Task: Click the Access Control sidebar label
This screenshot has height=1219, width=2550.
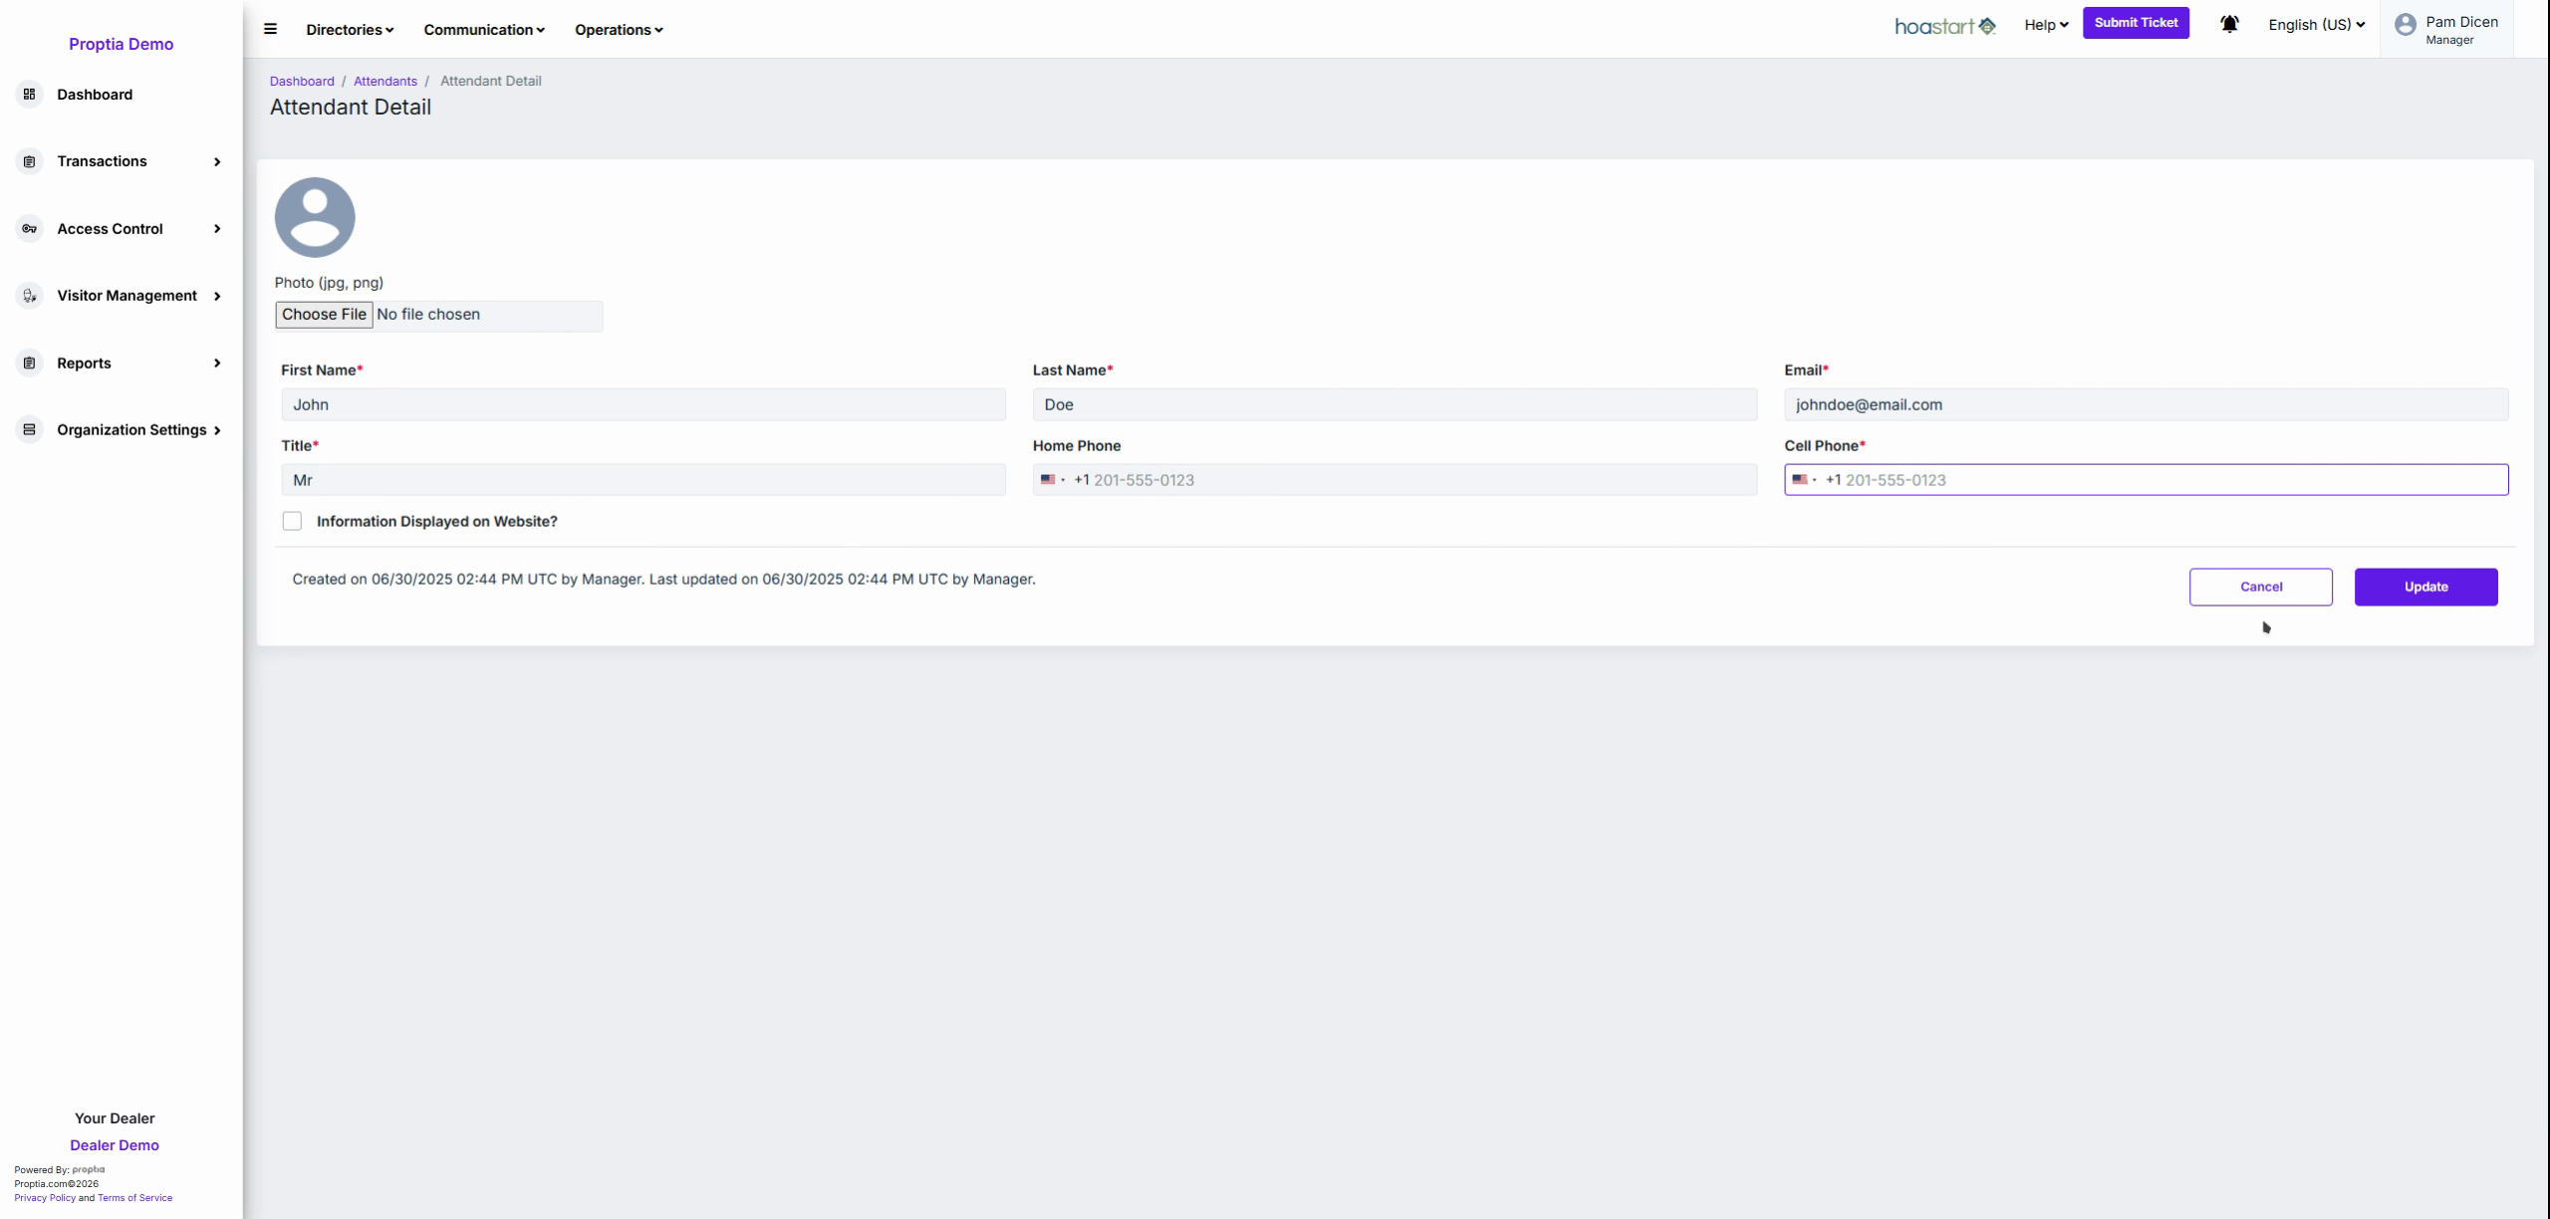Action: (x=110, y=229)
